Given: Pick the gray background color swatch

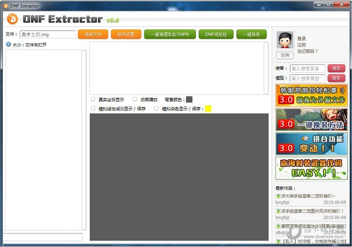Looking at the screenshot, I should point(189,100).
